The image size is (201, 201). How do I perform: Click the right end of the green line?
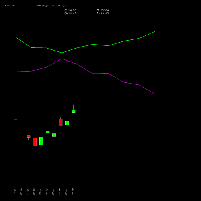[155, 32]
